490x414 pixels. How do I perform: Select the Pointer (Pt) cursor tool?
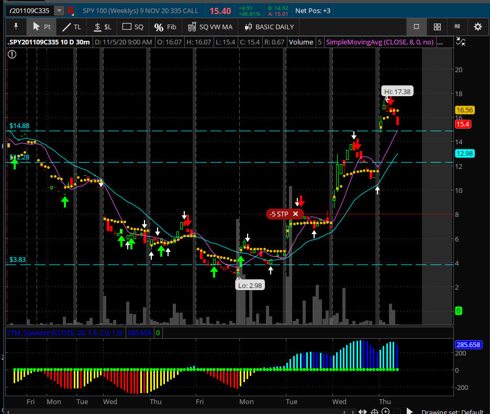(42, 27)
